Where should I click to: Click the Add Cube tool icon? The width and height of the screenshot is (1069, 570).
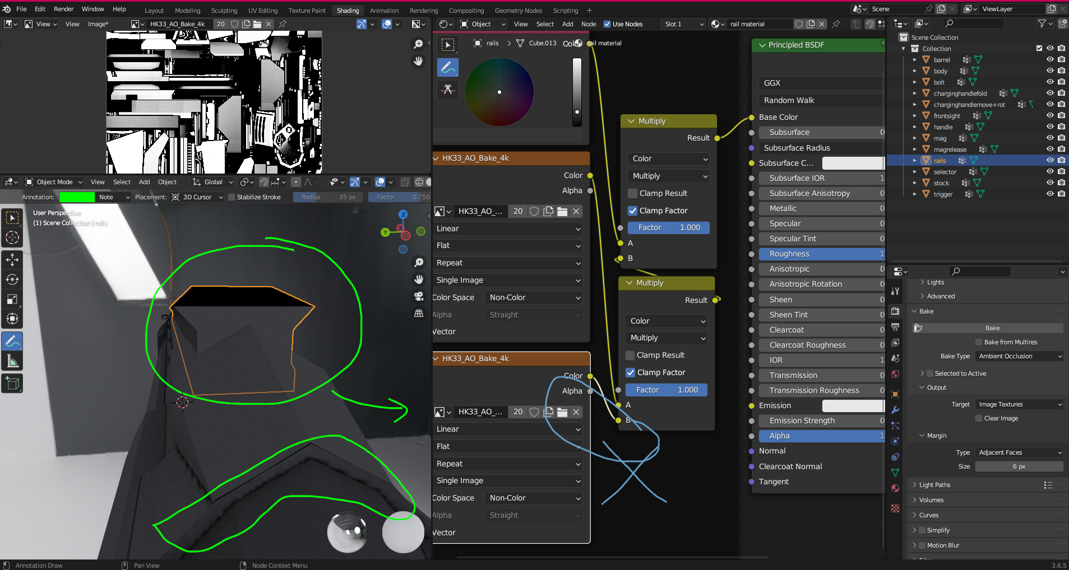12,384
